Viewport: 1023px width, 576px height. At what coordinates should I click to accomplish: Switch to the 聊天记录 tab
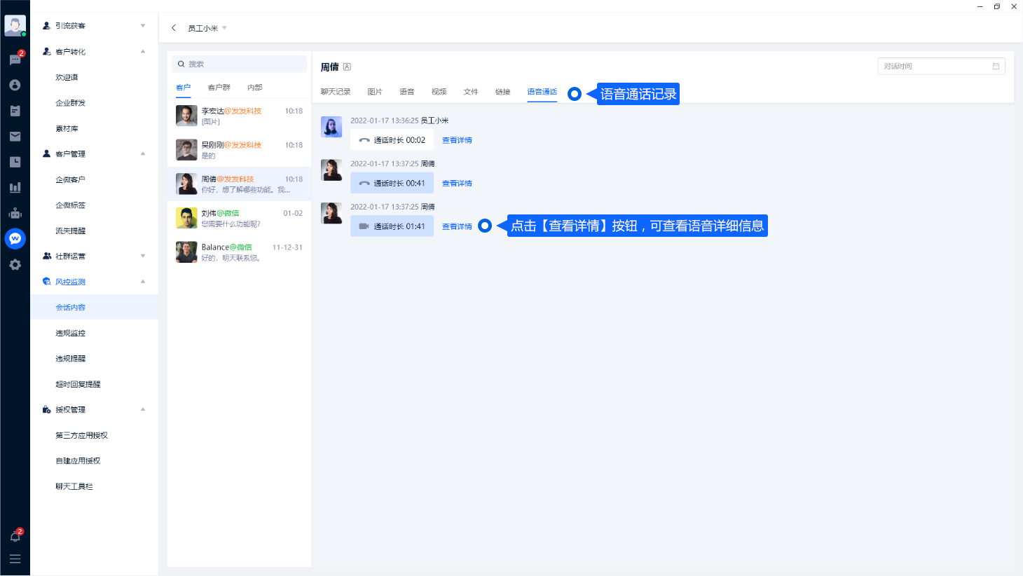[x=336, y=92]
